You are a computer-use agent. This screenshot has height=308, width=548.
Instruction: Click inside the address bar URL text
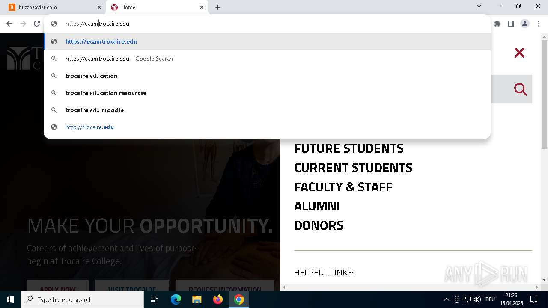97,24
